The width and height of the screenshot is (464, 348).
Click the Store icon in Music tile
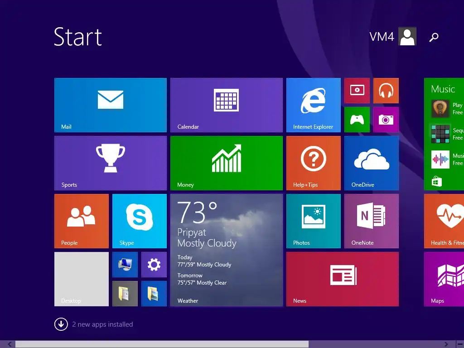click(436, 181)
